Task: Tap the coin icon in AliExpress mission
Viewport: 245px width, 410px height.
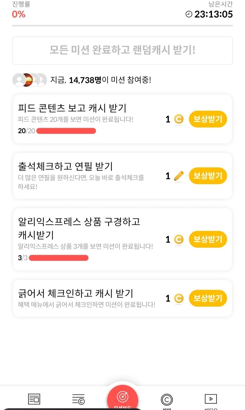Action: pyautogui.click(x=179, y=239)
